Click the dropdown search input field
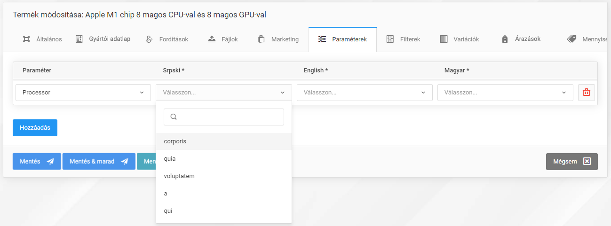This screenshot has width=611, height=226. [x=224, y=117]
